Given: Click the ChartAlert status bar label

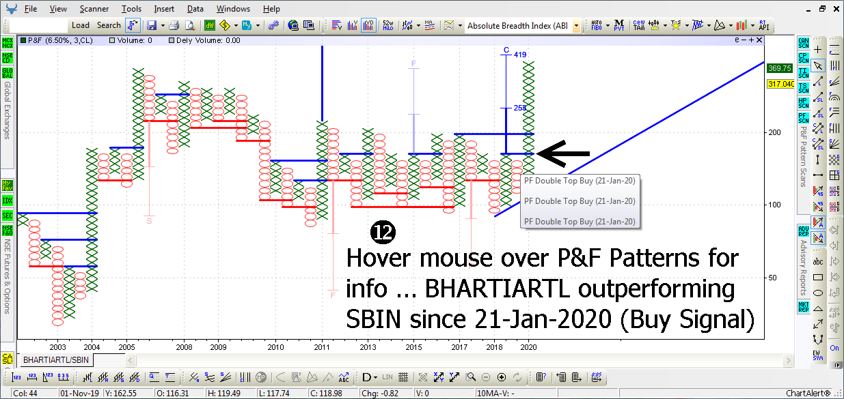Looking at the screenshot, I should pyautogui.click(x=808, y=394).
